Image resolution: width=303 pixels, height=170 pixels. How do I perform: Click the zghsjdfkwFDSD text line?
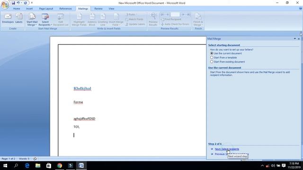(x=84, y=119)
